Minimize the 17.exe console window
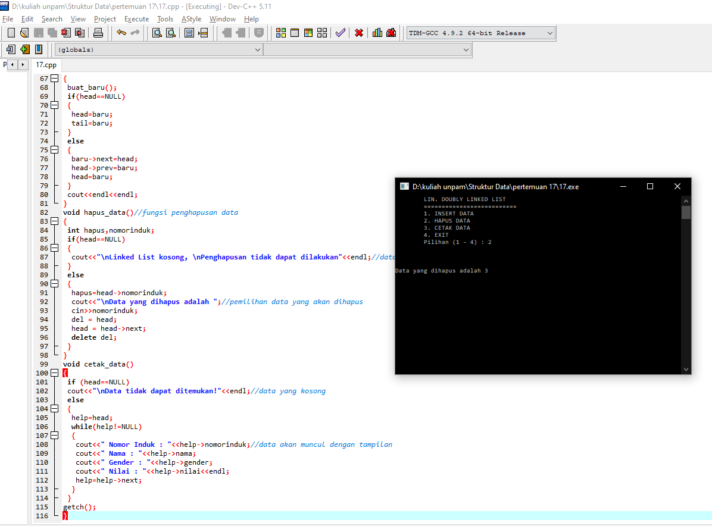The width and height of the screenshot is (712, 526). click(623, 186)
